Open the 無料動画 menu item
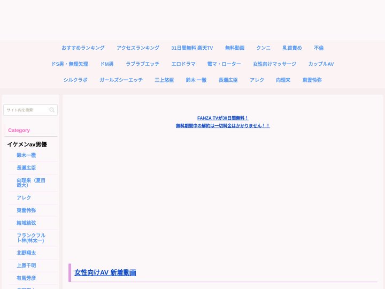This screenshot has width=385, height=289. coord(235,48)
